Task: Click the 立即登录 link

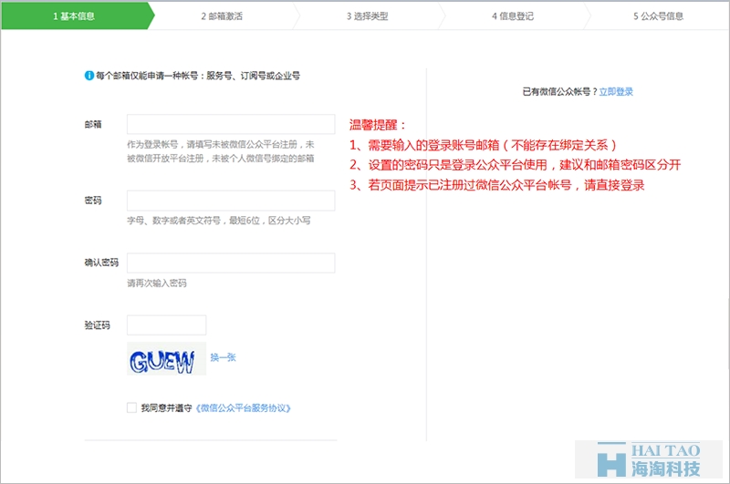Action: tap(616, 91)
